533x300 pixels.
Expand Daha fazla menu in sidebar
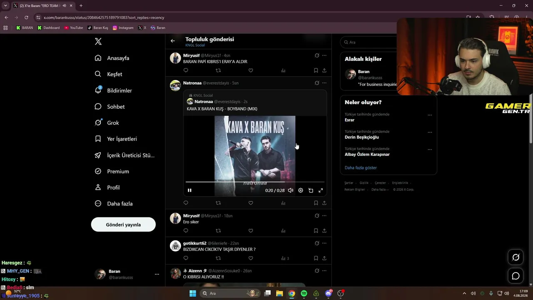(114, 204)
